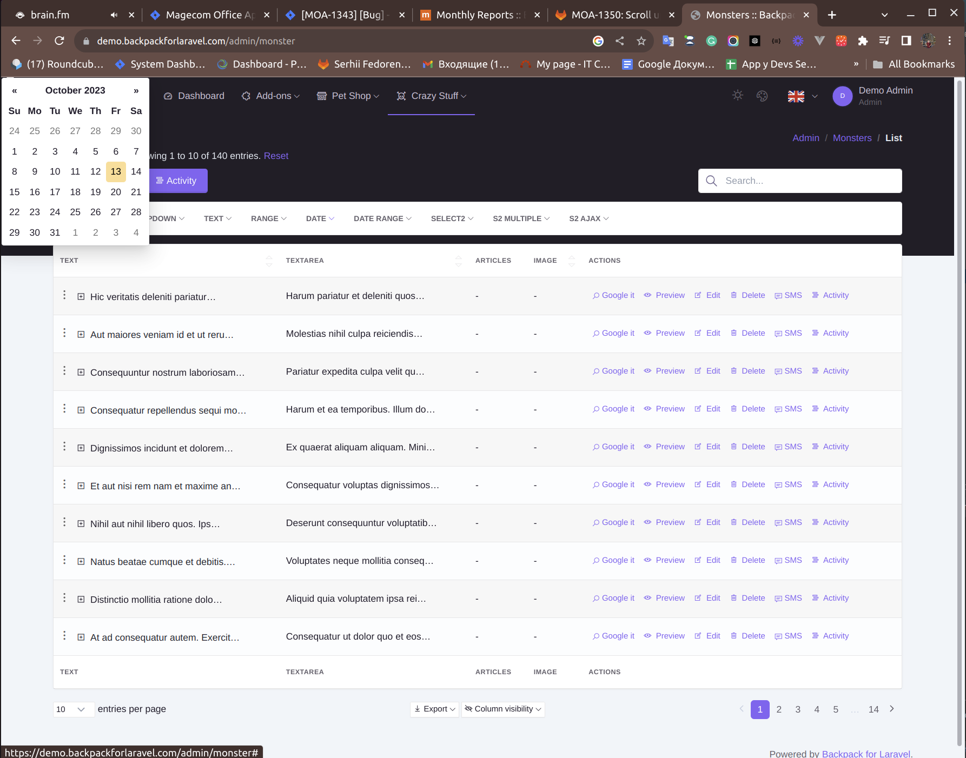Click the magnifier icon in the search bar
This screenshot has width=966, height=758.
click(711, 181)
